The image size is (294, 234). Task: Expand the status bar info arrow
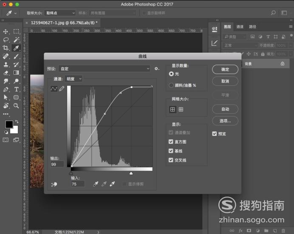(x=98, y=232)
